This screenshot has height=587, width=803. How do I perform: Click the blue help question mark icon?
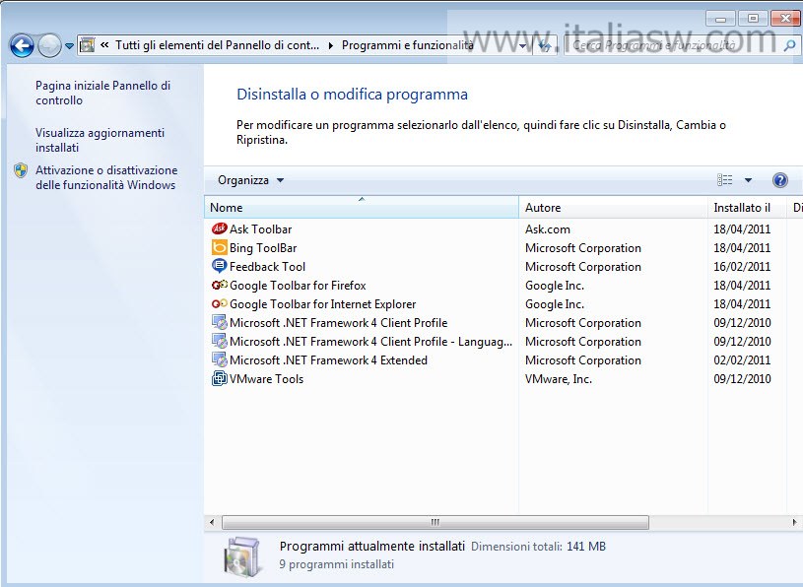pyautogui.click(x=780, y=180)
